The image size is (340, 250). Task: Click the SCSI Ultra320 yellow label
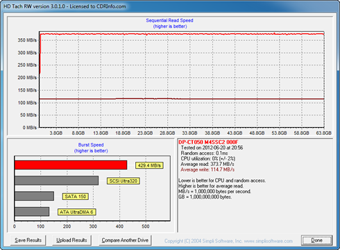click(124, 181)
